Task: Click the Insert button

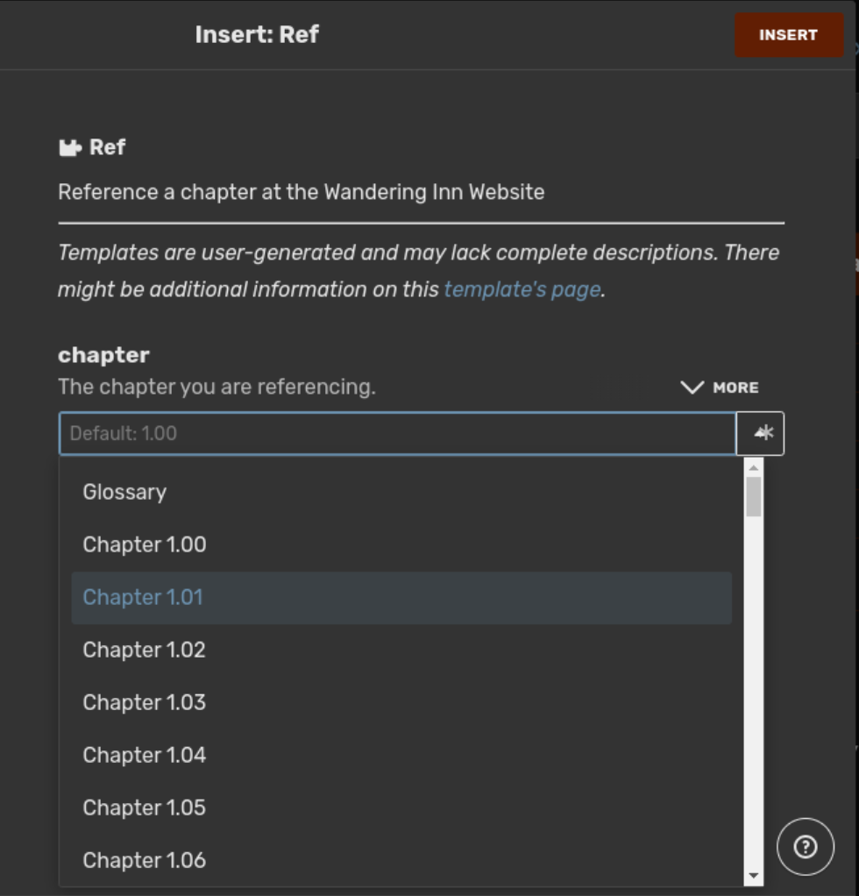Action: click(x=788, y=35)
